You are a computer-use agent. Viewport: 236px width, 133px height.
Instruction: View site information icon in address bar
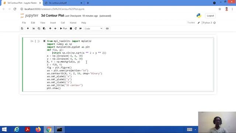click(x=22, y=9)
